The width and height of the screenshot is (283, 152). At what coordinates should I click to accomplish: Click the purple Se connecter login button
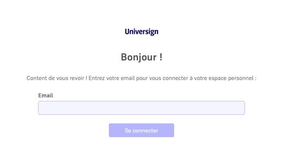(x=141, y=130)
